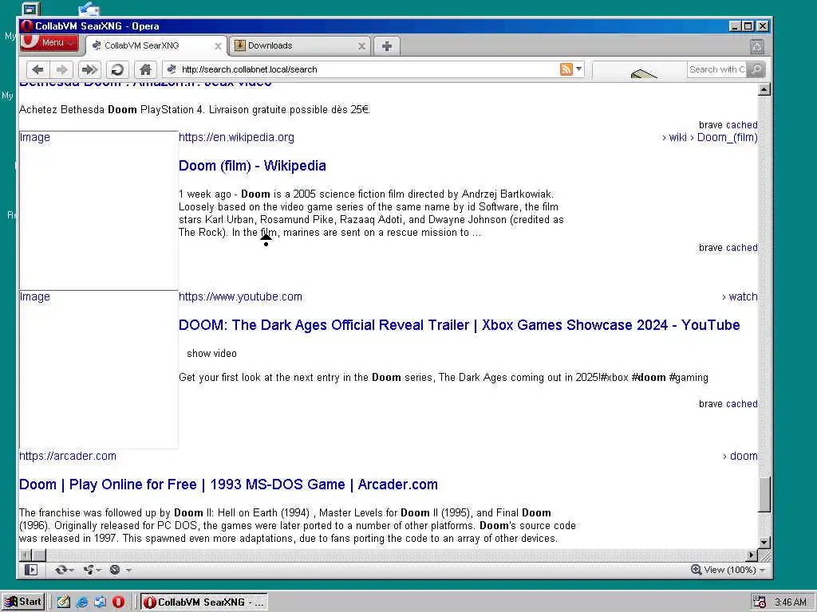Click the https://www.youtube.com URL link
The image size is (817, 612).
240,296
